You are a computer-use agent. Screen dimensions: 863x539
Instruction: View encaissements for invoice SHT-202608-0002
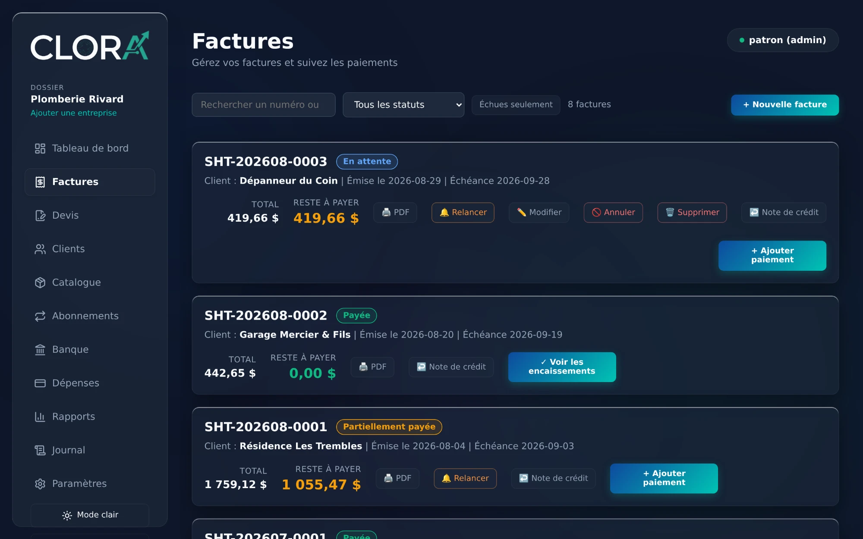click(562, 367)
